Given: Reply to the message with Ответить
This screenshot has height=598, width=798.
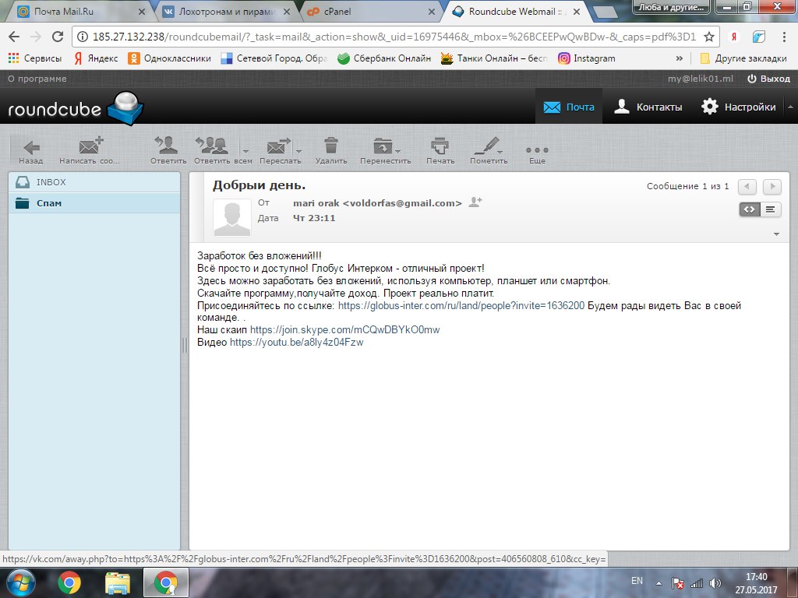Looking at the screenshot, I should (168, 150).
